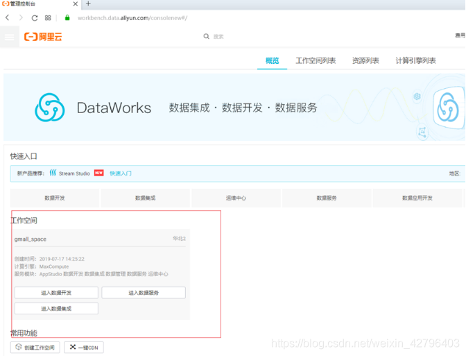This screenshot has width=466, height=356.
Task: Open the Stream Studio product link
Action: pyautogui.click(x=74, y=173)
